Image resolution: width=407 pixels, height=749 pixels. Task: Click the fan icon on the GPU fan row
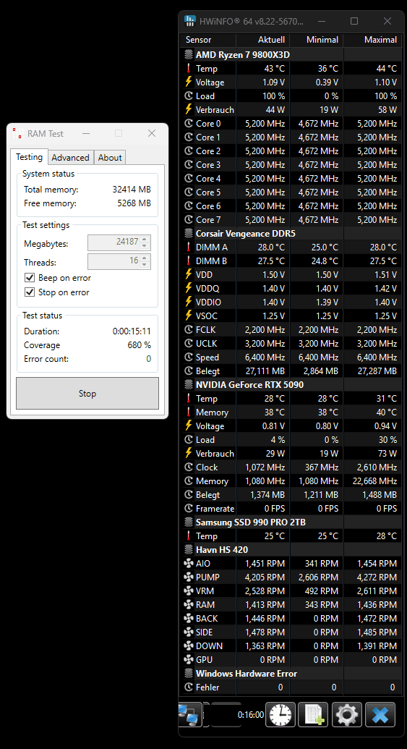click(x=189, y=660)
